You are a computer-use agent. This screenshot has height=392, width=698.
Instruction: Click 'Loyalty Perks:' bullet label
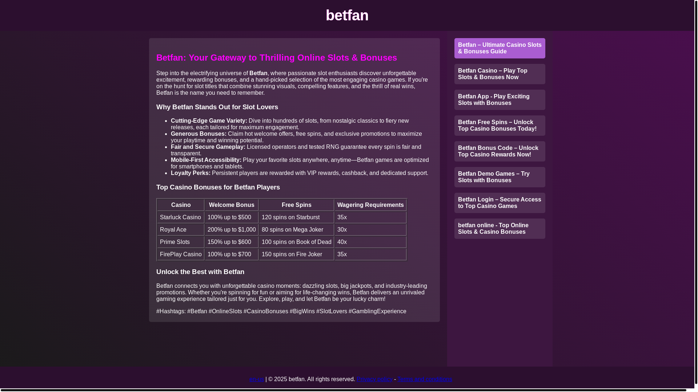point(190,173)
